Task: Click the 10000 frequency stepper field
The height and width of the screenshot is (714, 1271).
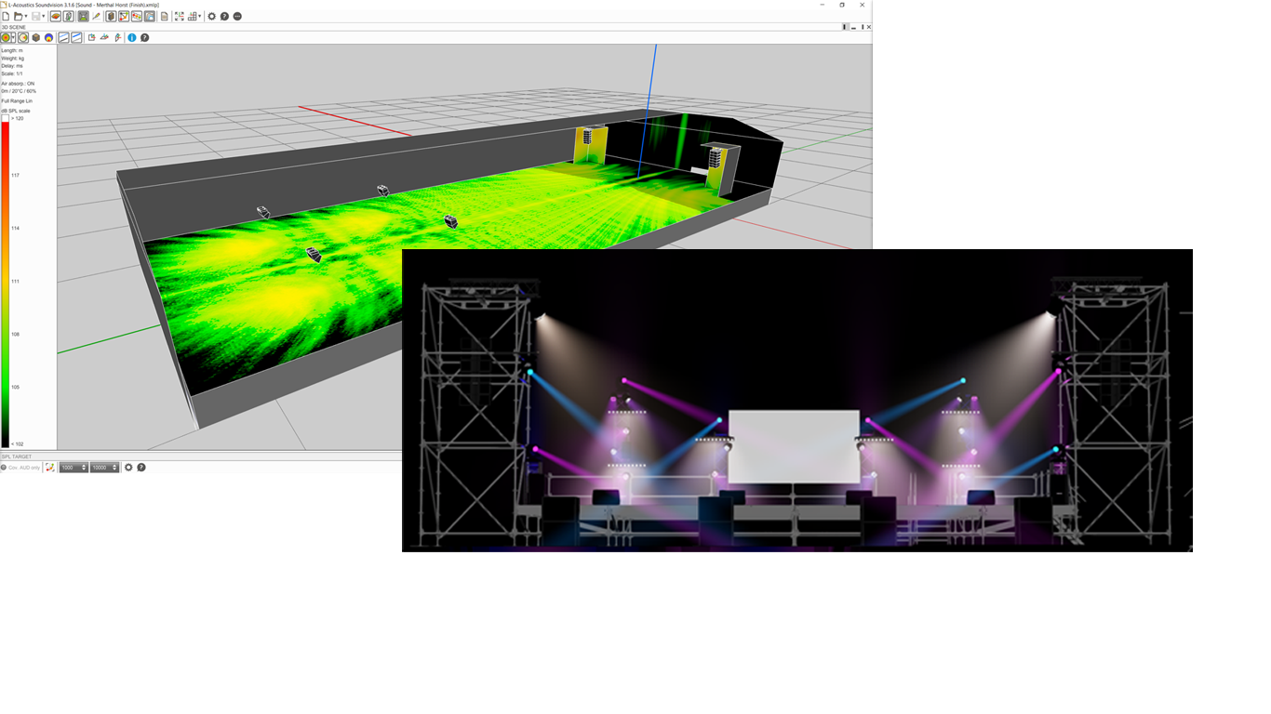Action: coord(101,468)
